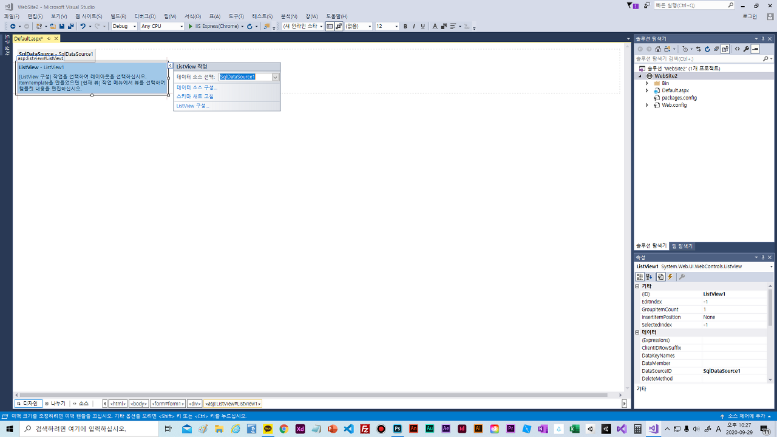This screenshot has height=437, width=777.
Task: Switch to 소스 source view
Action: pyautogui.click(x=81, y=404)
